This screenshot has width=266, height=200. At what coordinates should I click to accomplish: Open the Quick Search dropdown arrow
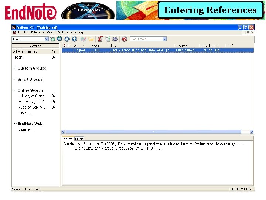[x=164, y=39]
